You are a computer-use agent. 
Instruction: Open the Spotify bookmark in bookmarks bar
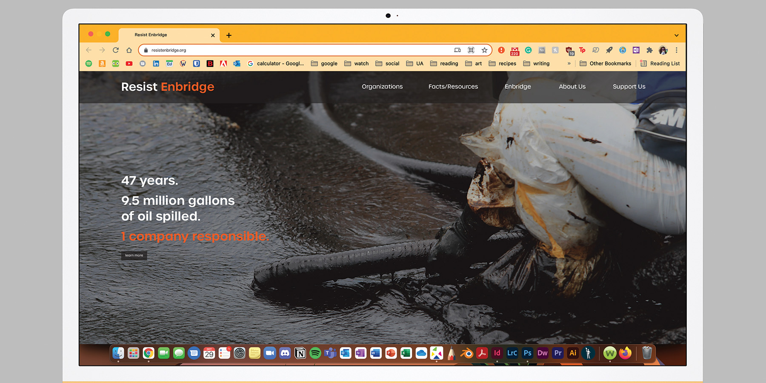(89, 63)
